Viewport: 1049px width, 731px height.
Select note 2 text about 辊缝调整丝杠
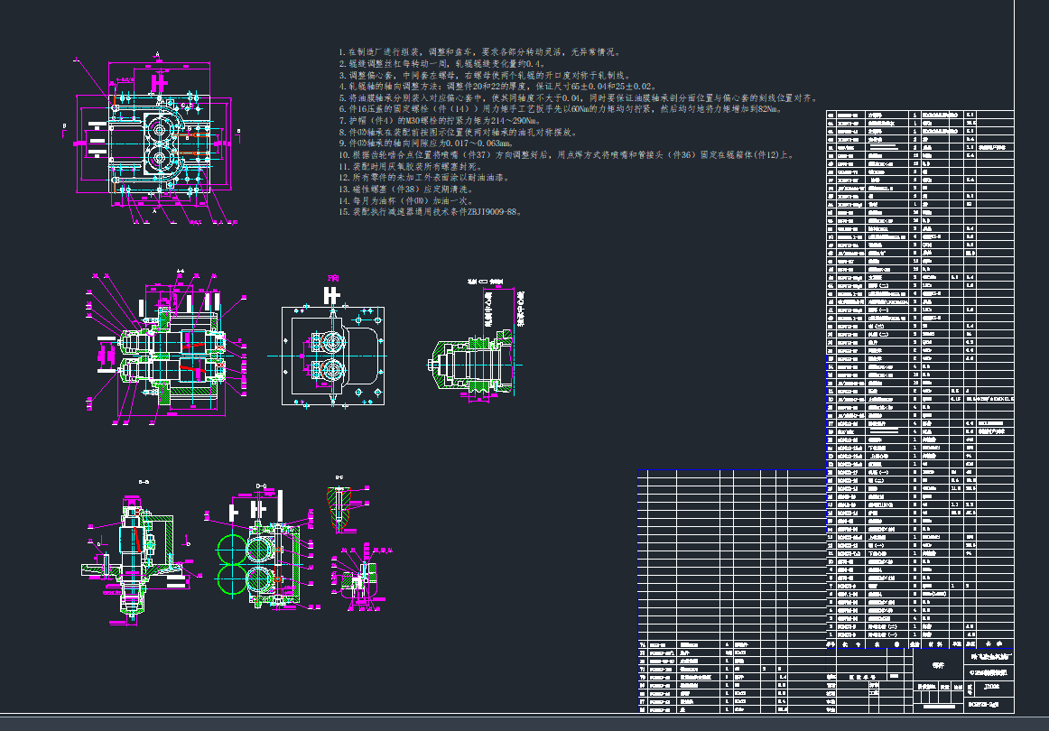(442, 63)
